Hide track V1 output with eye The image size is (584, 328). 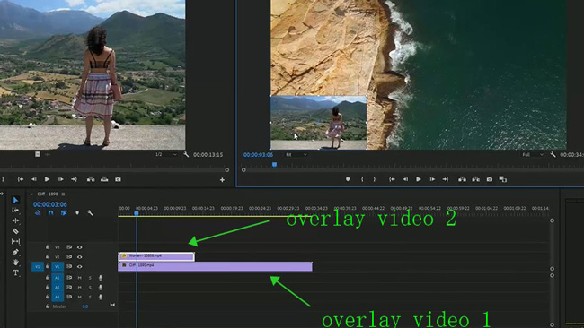[x=80, y=266]
